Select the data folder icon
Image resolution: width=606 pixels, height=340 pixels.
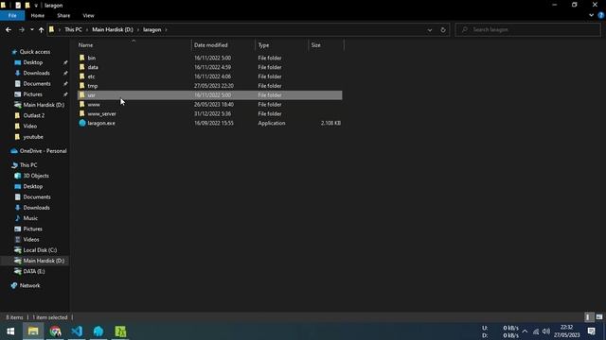(82, 67)
